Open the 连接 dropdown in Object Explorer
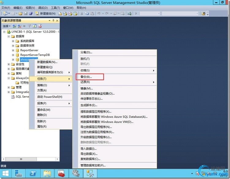This screenshot has width=230, height=179. click(x=7, y=26)
